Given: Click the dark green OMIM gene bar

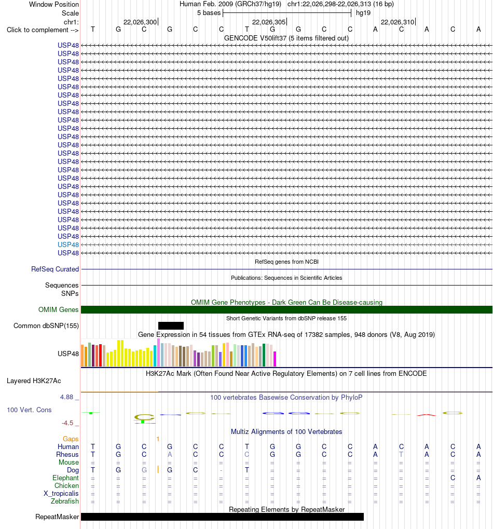Looking at the screenshot, I should (286, 310).
